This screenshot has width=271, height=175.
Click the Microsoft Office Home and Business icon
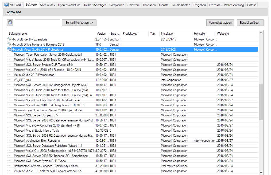9,44
